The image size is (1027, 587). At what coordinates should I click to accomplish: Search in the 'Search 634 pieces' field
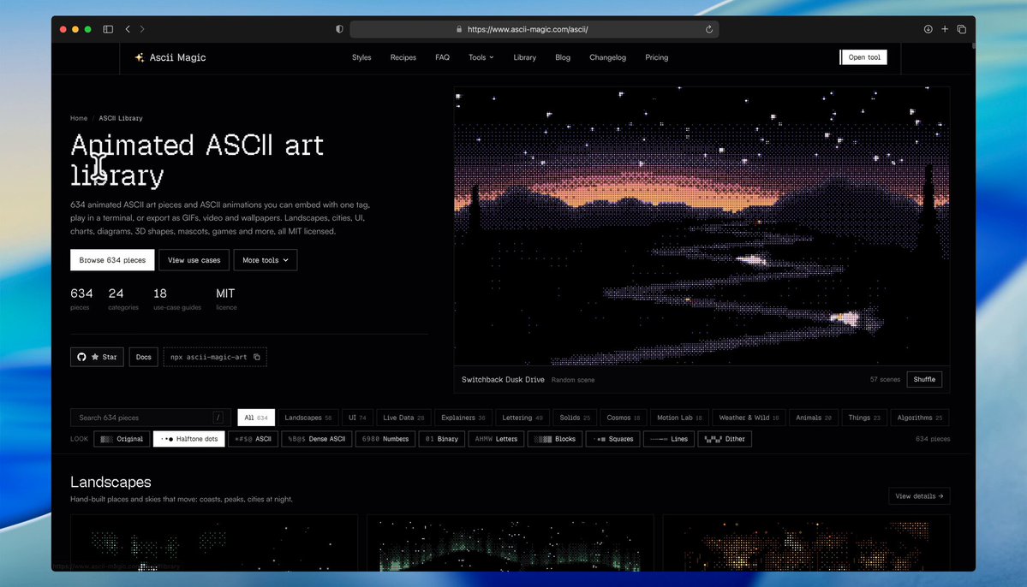click(x=150, y=418)
